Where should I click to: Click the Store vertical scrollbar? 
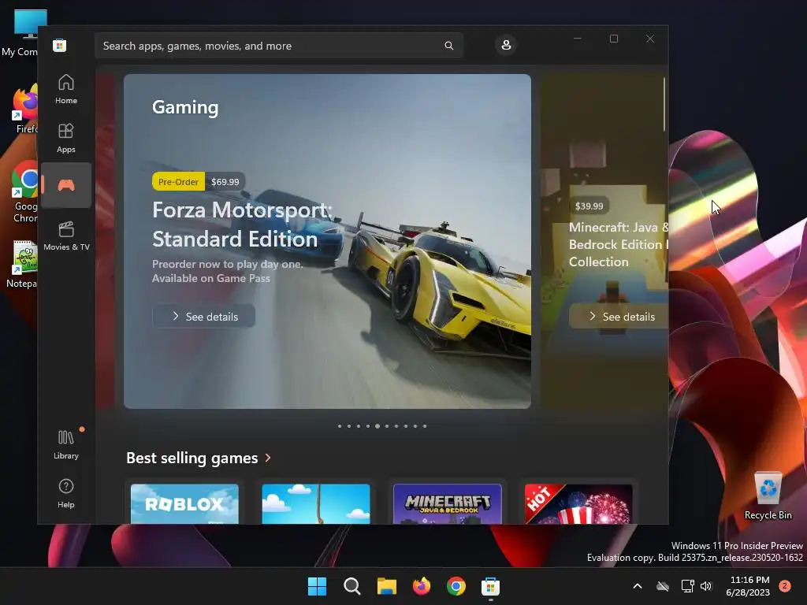point(664,104)
